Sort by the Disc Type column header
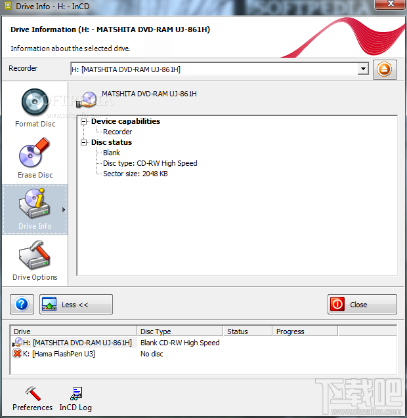The image size is (407, 418). 179,332
